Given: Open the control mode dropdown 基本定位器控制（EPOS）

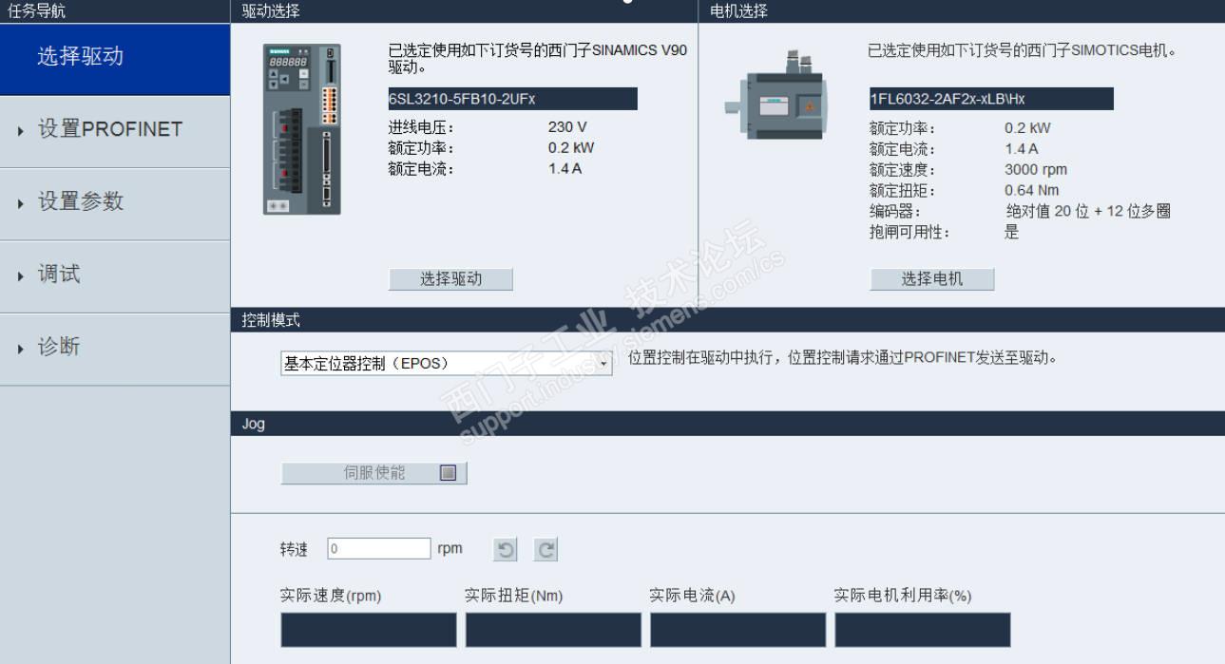Looking at the screenshot, I should click(x=447, y=363).
